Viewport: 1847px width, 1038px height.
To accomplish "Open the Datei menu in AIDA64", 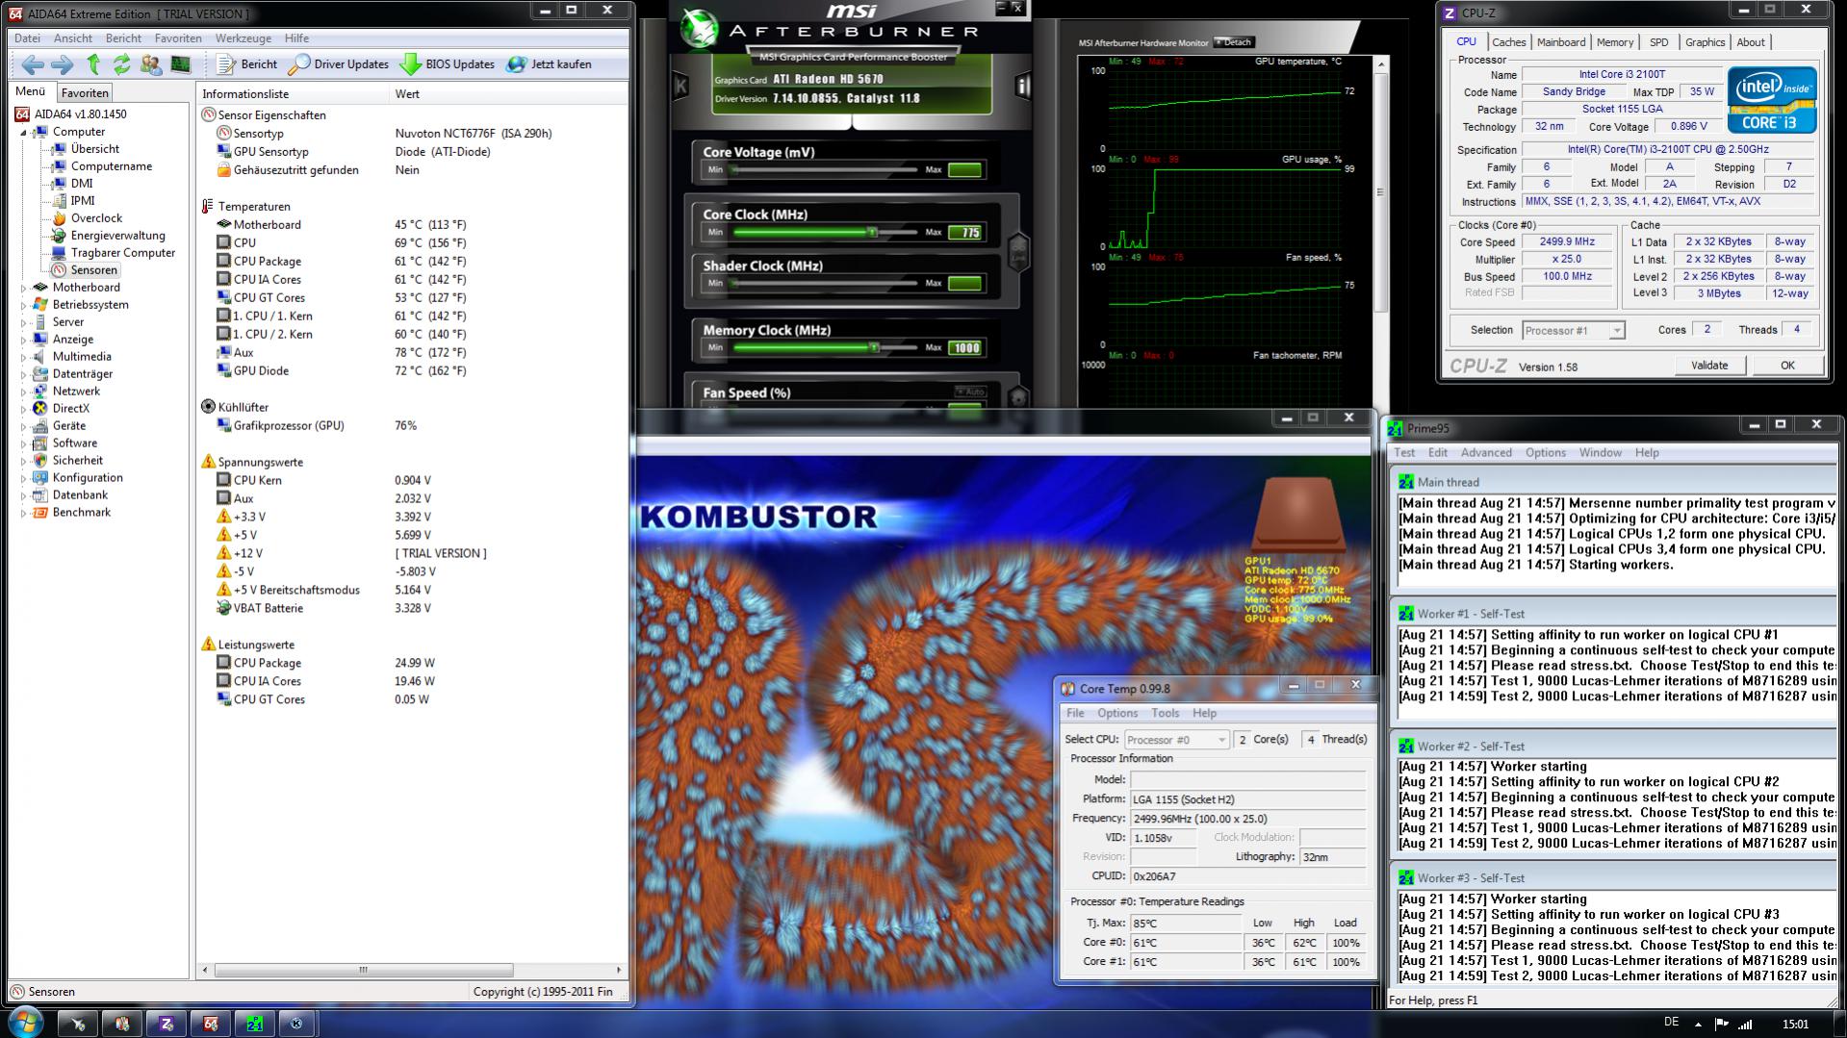I will point(28,38).
